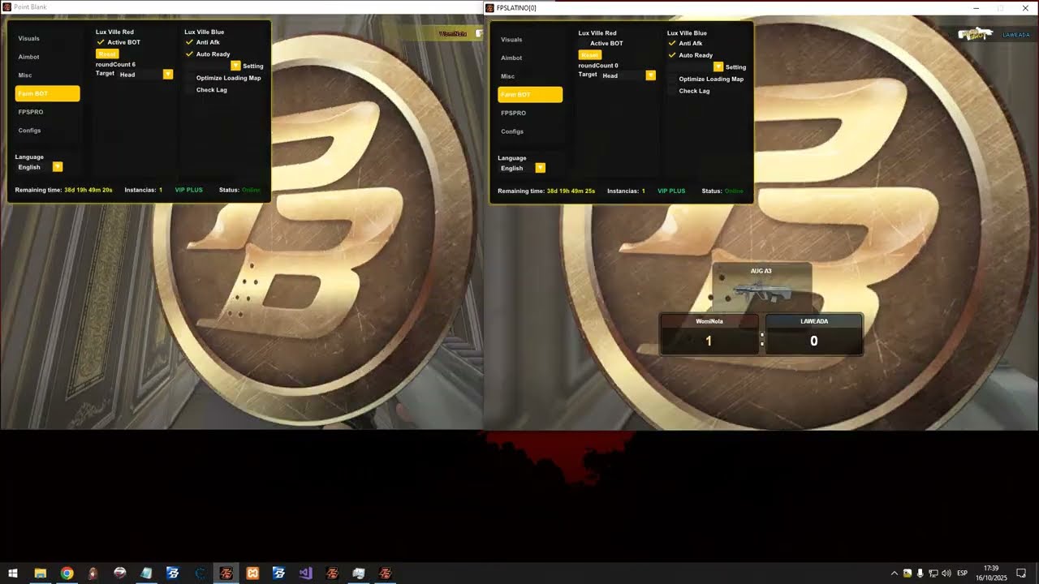The image size is (1039, 584).
Task: Expand the Setting dropdown in the FPSLATINO window
Action: [x=718, y=67]
